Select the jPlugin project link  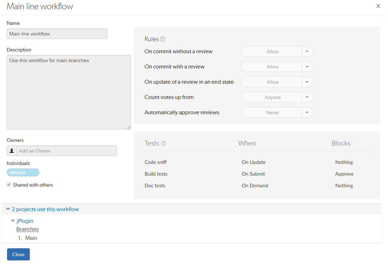(25, 221)
